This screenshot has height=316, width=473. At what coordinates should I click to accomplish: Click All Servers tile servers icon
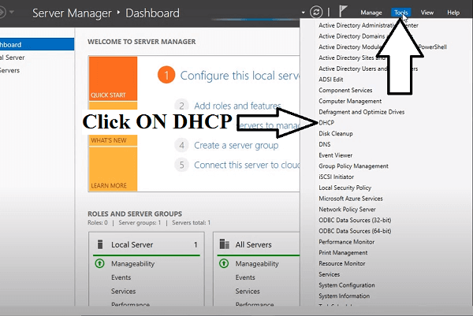[224, 244]
